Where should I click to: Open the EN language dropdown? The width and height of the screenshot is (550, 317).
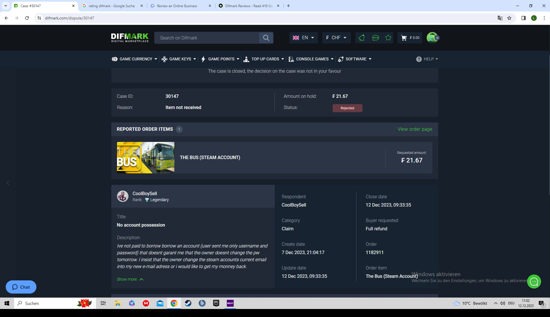point(303,38)
